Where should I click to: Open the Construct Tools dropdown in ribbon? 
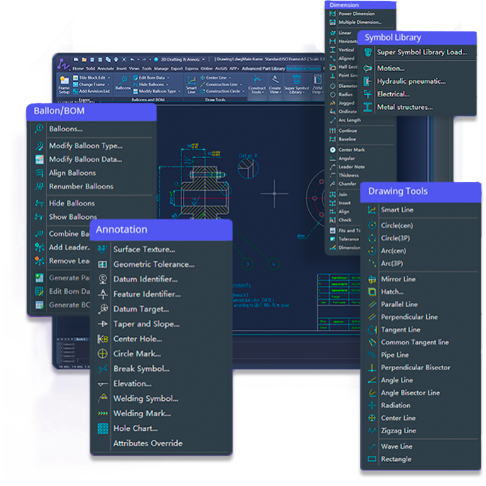(257, 89)
